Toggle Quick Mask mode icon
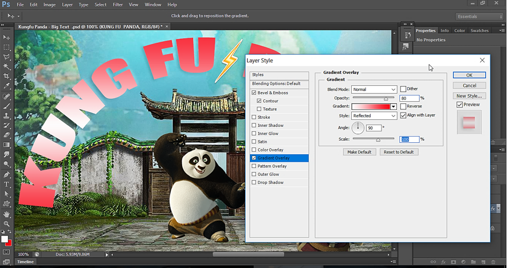This screenshot has height=268, width=507. (6, 252)
